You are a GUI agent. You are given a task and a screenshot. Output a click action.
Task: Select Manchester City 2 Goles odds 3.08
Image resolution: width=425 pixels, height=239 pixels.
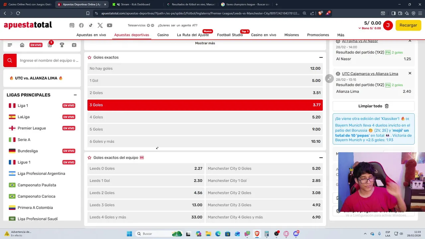click(x=264, y=193)
